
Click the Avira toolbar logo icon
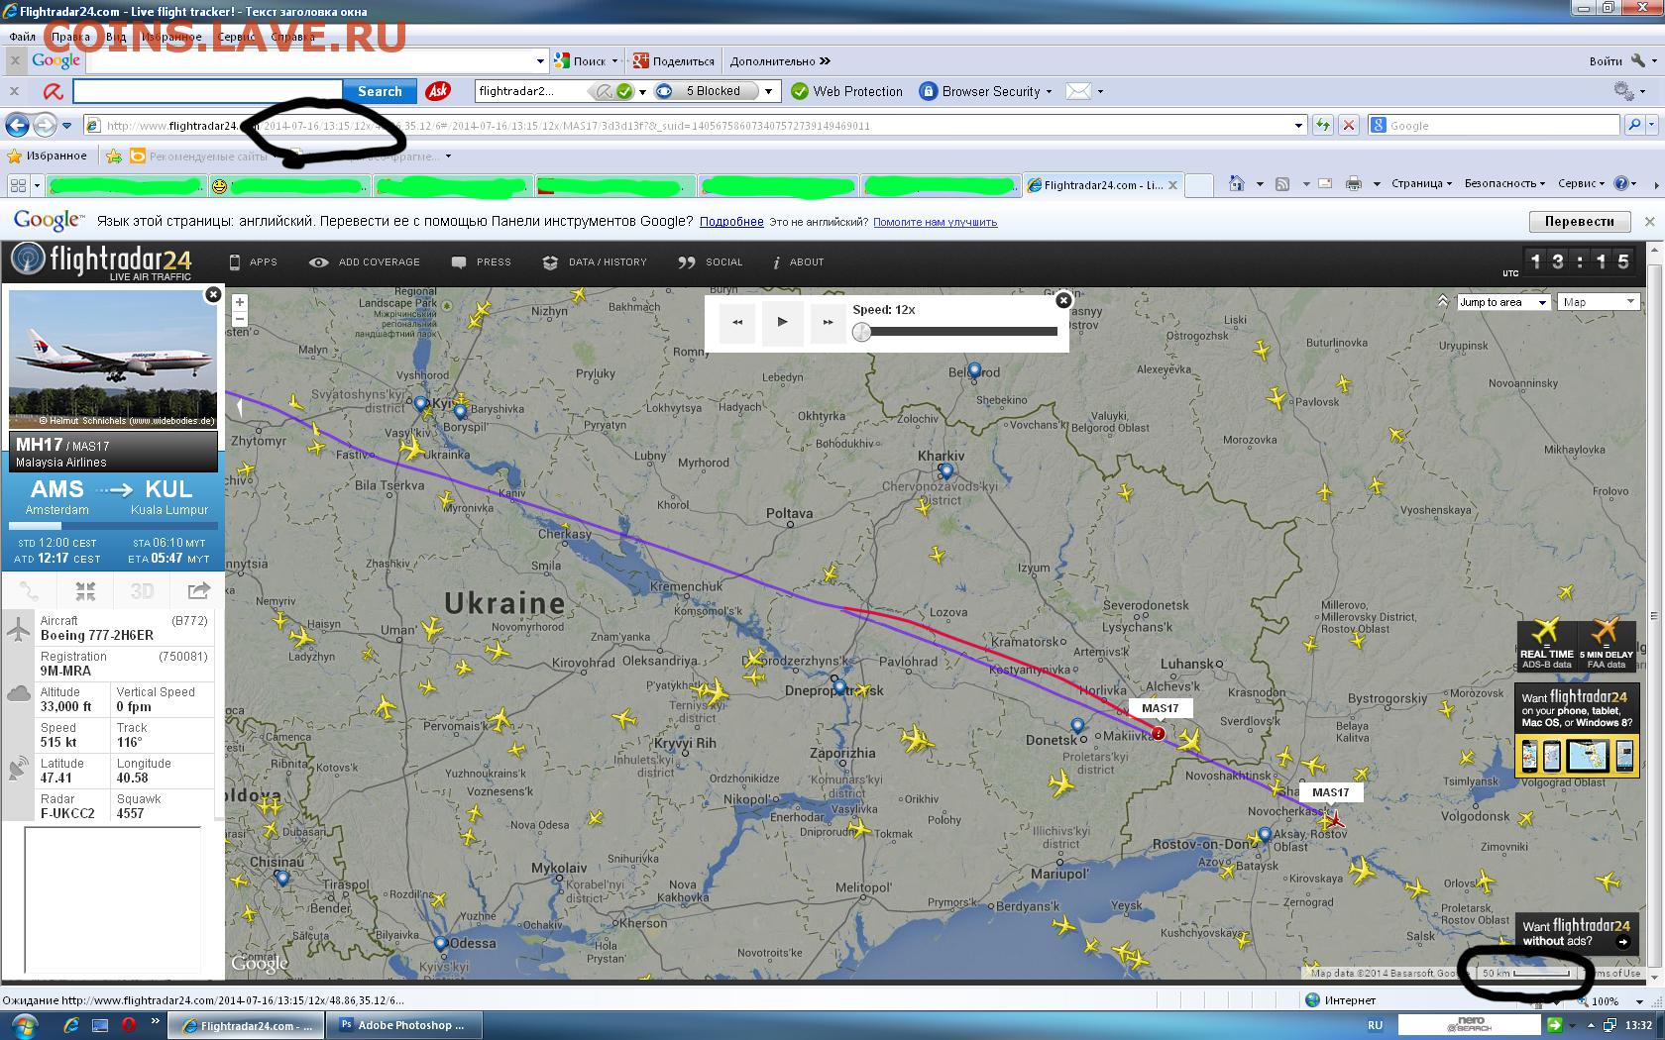53,91
